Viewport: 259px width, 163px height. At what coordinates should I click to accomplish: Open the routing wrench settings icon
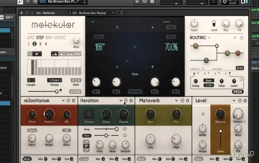click(x=235, y=38)
